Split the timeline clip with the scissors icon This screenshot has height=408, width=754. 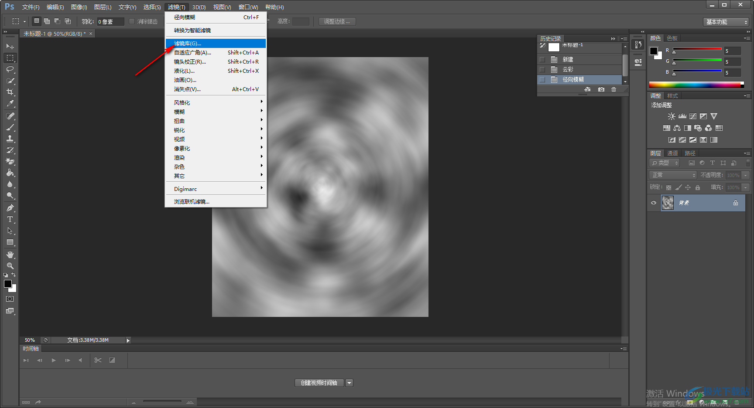tap(98, 360)
